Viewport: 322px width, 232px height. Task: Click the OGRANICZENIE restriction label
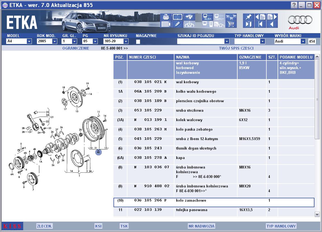[76, 48]
